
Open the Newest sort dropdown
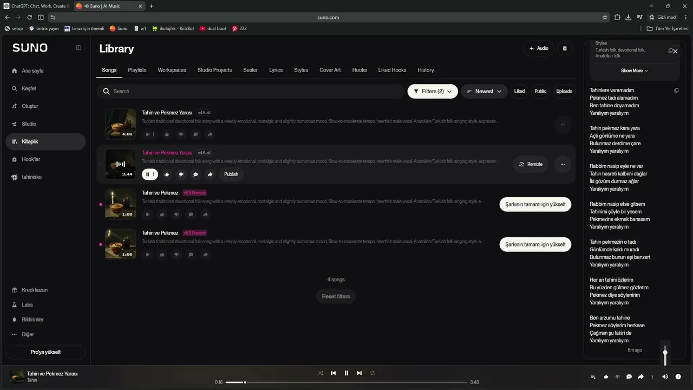click(x=485, y=92)
